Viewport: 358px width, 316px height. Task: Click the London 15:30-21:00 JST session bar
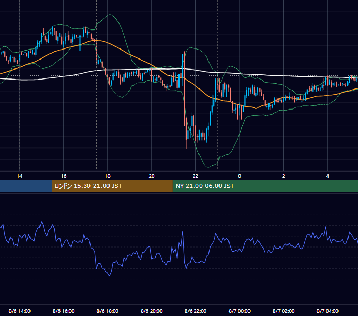point(112,186)
